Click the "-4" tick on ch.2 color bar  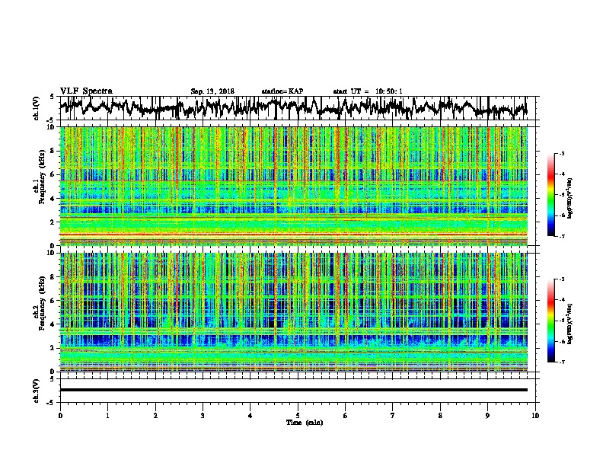click(x=562, y=299)
